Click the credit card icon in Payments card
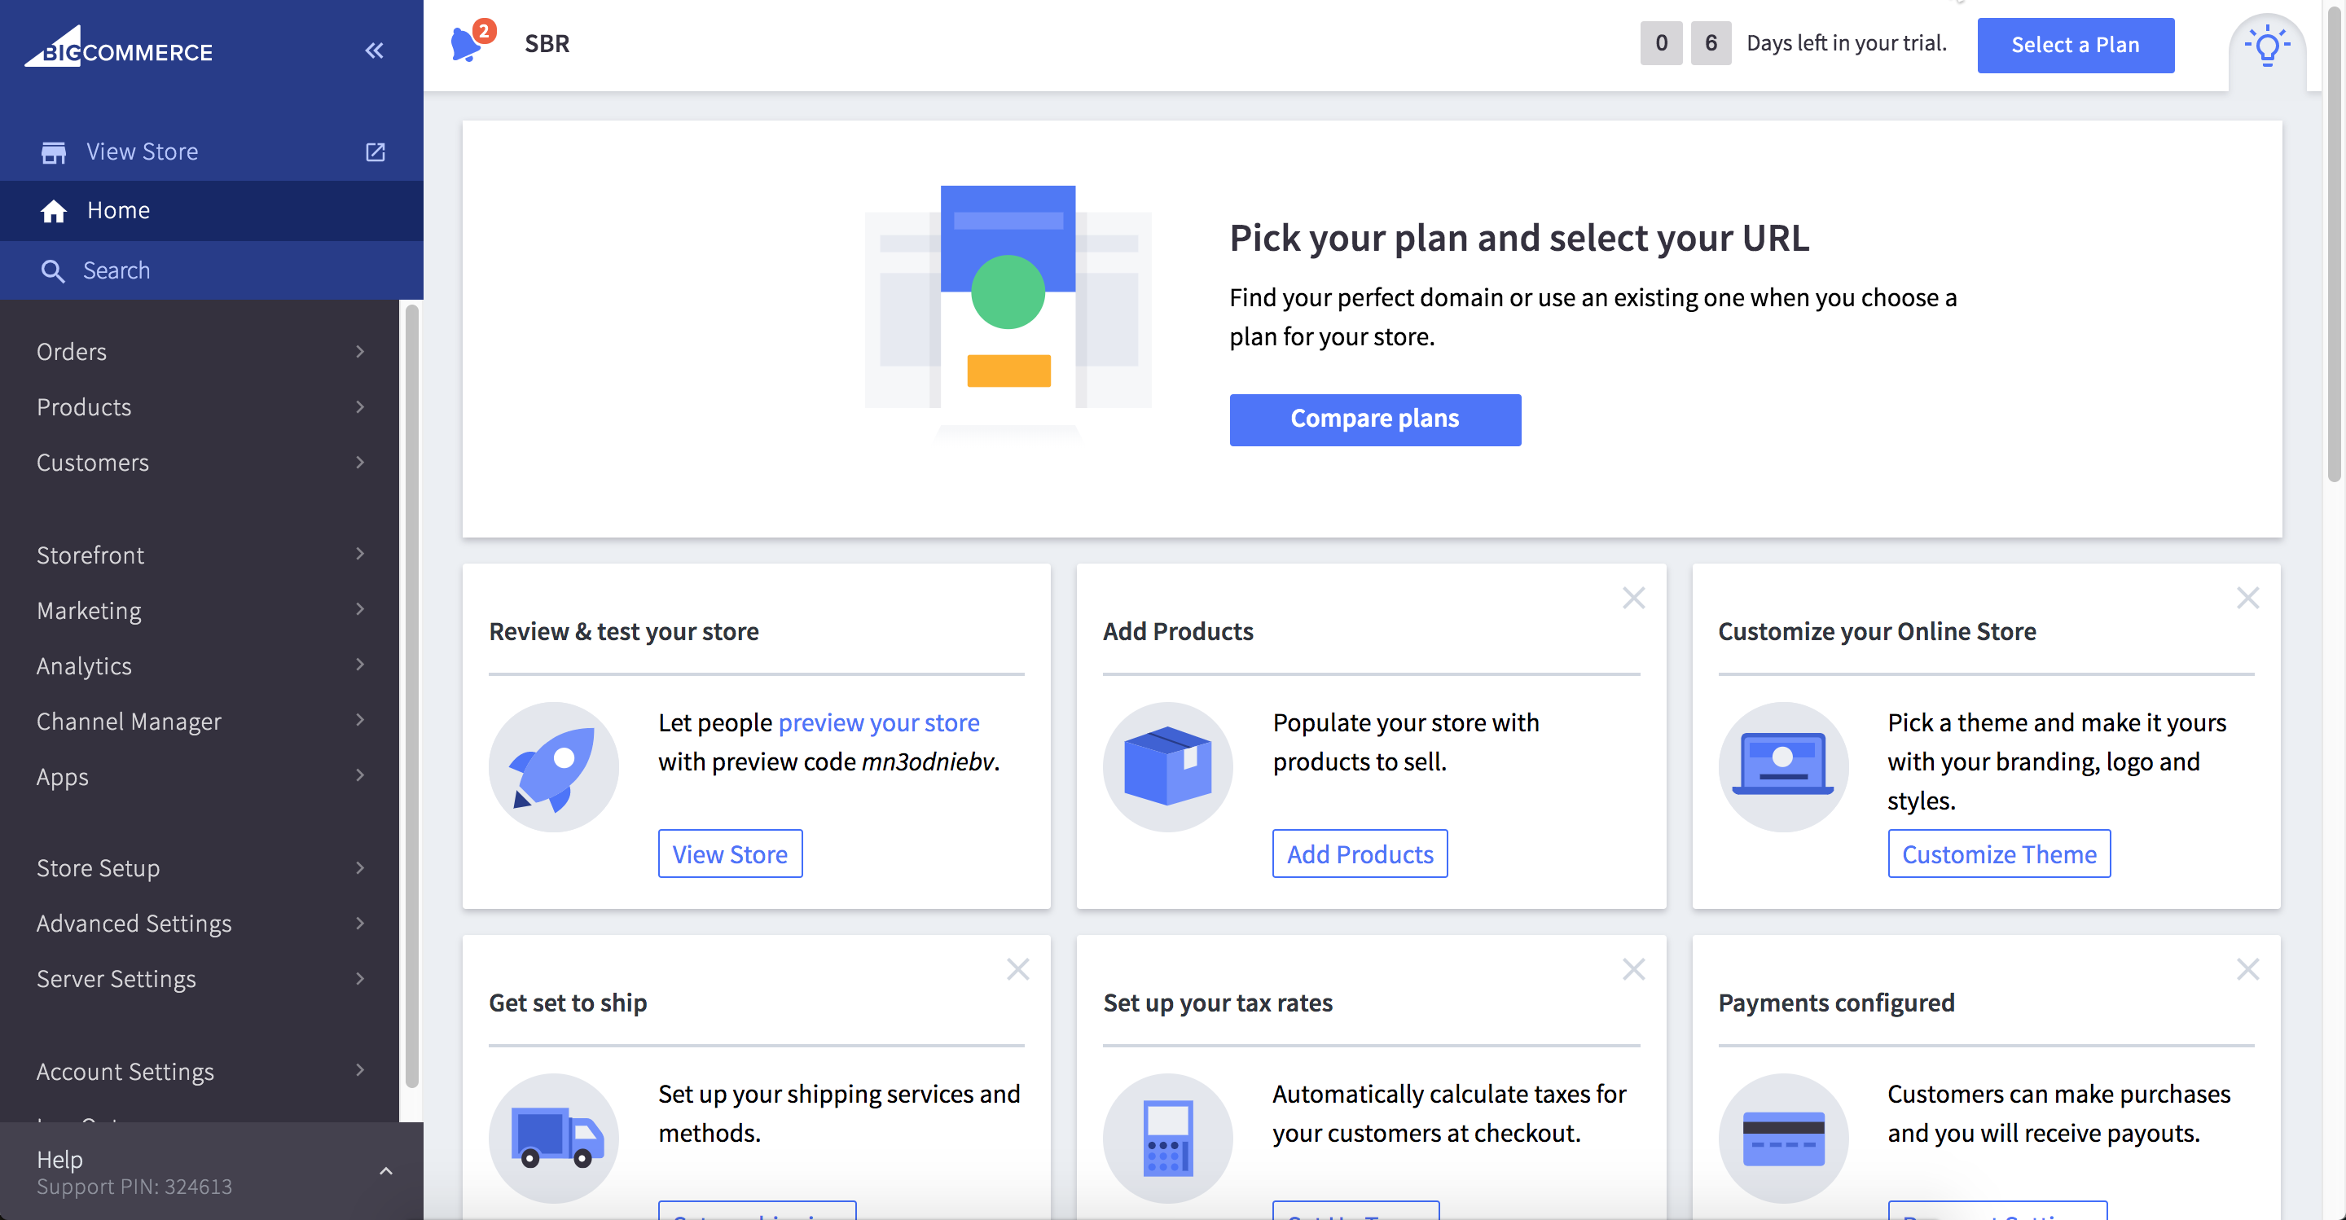Image resolution: width=2346 pixels, height=1220 pixels. [x=1782, y=1138]
